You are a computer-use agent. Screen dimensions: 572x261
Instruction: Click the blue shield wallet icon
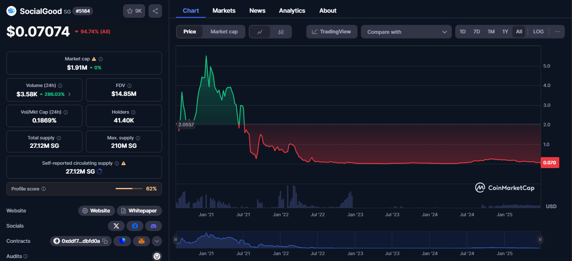pos(122,241)
